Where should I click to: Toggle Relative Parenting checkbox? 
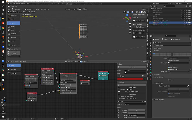point(168,60)
